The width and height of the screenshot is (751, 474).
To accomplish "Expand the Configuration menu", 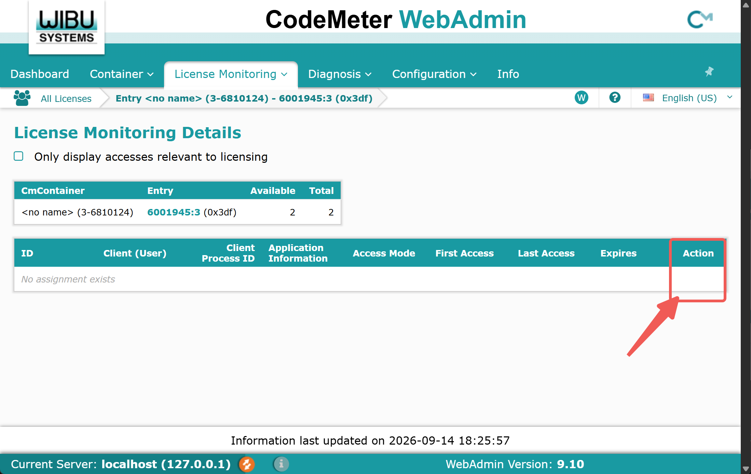I will [x=434, y=74].
